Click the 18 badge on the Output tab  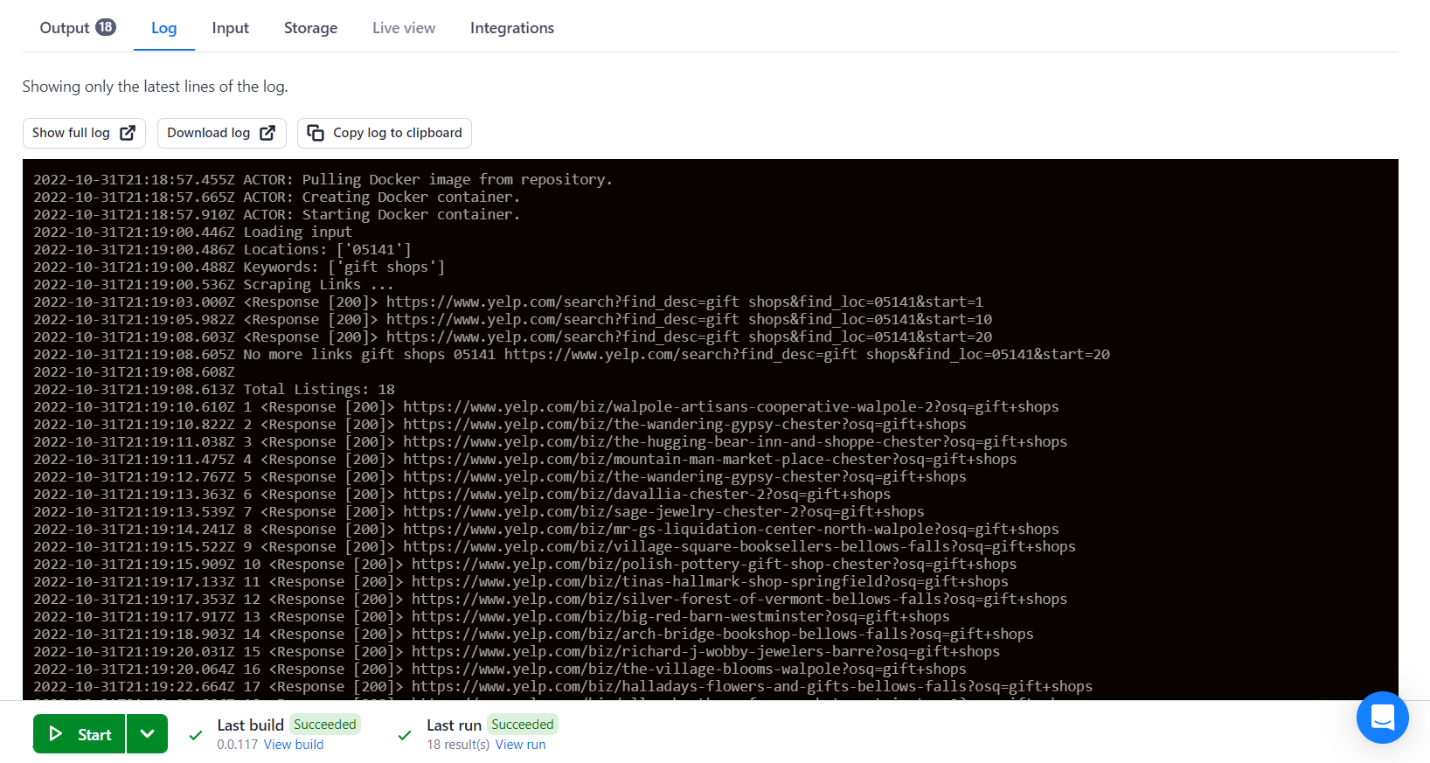coord(106,27)
